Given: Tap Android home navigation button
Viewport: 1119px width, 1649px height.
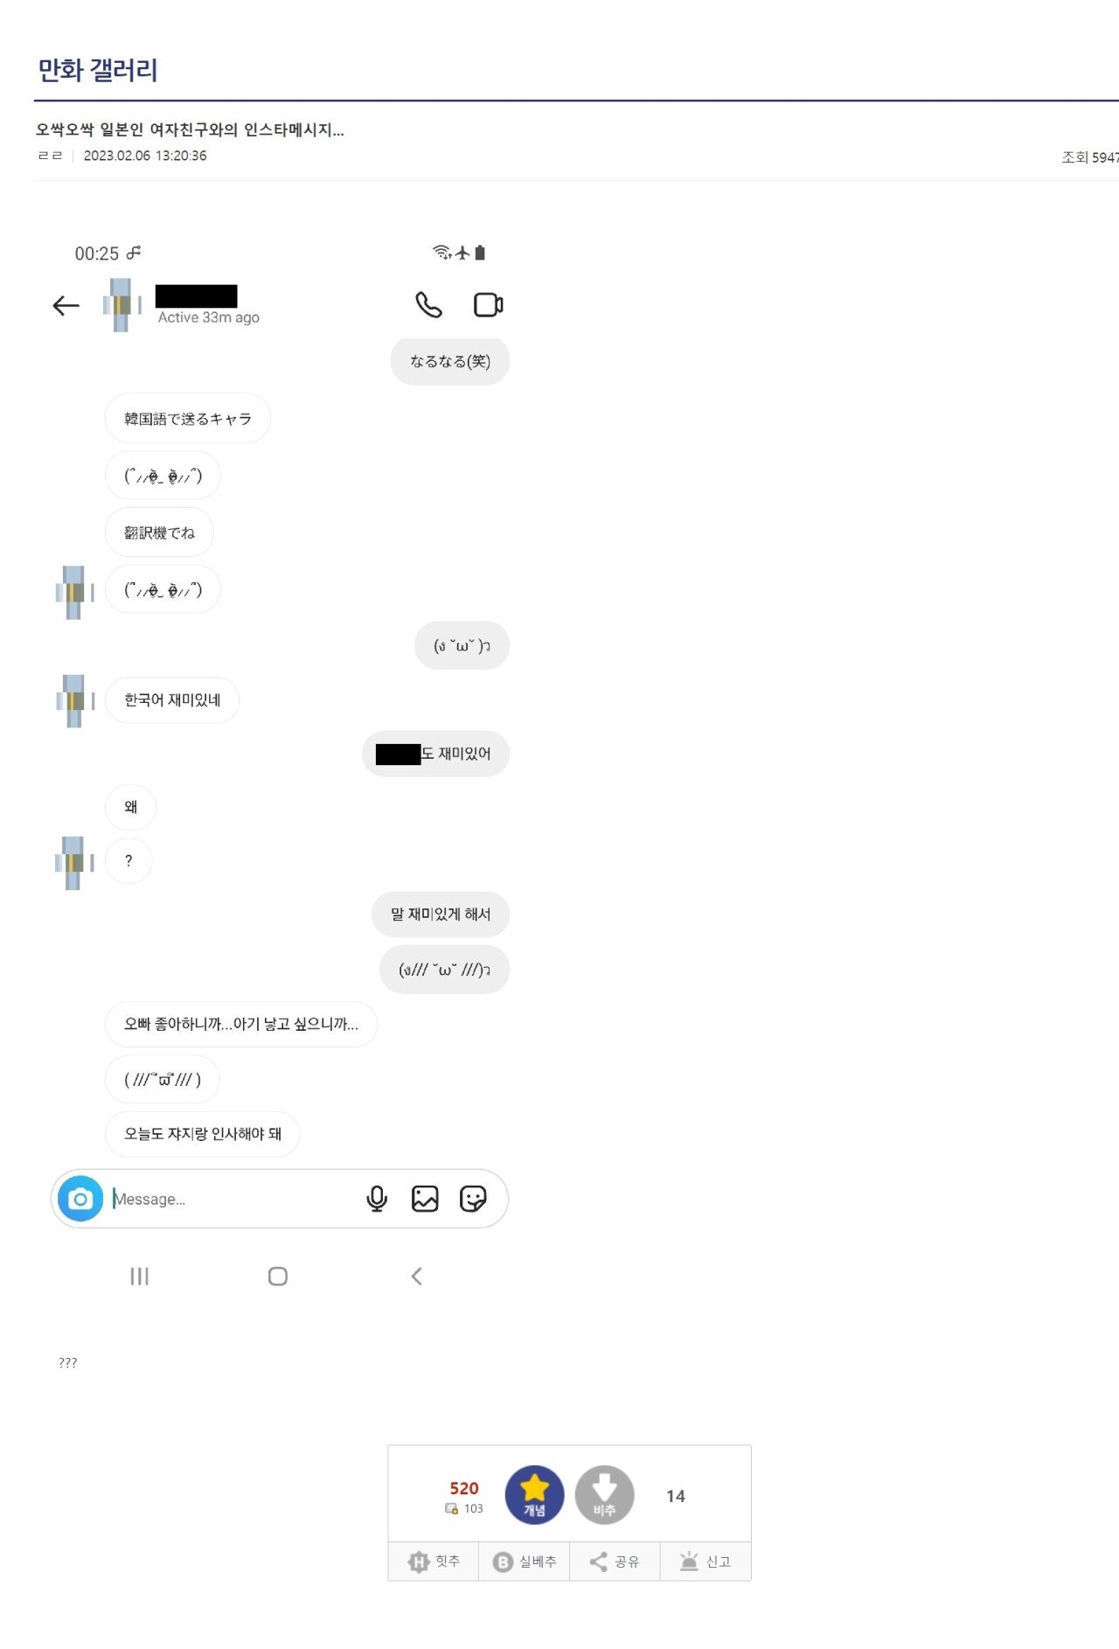Looking at the screenshot, I should pyautogui.click(x=278, y=1277).
